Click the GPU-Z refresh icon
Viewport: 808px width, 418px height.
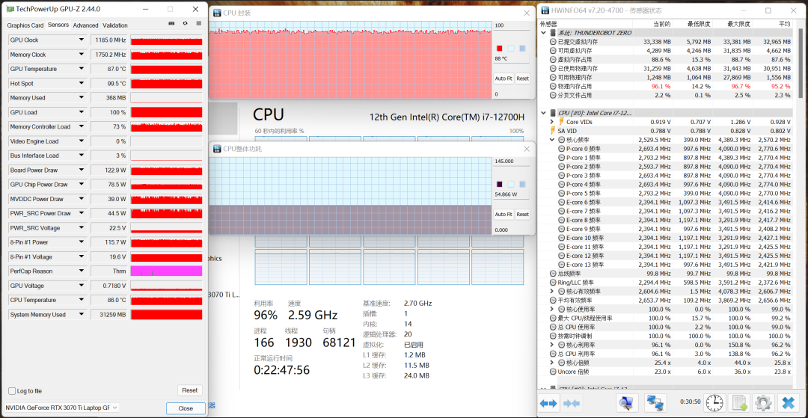(x=185, y=24)
